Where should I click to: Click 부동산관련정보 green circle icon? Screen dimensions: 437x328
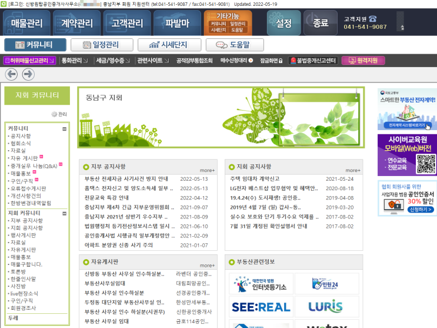232,262
